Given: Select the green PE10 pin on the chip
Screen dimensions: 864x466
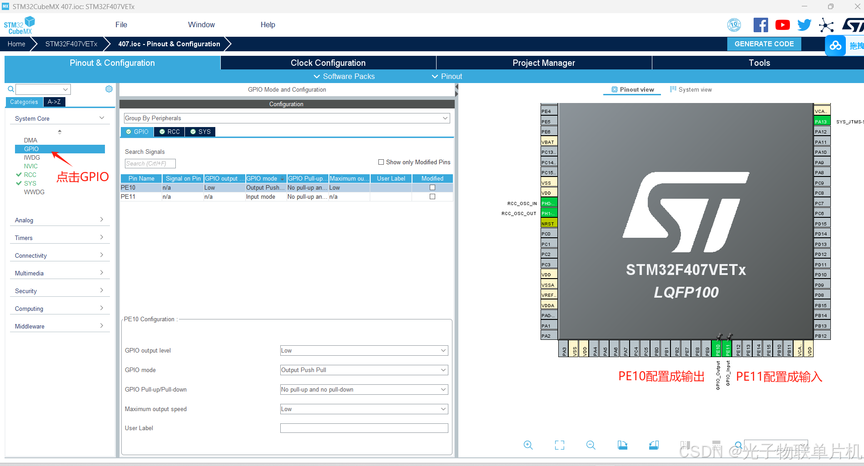Looking at the screenshot, I should pyautogui.click(x=718, y=348).
